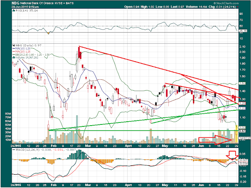This screenshot has width=251, height=188.
Task: Click the NBG ticker symbol in header
Action: [15, 3]
